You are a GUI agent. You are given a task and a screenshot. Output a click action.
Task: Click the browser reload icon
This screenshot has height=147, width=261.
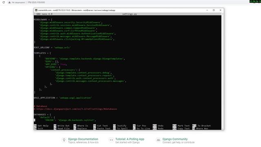pos(4,2)
